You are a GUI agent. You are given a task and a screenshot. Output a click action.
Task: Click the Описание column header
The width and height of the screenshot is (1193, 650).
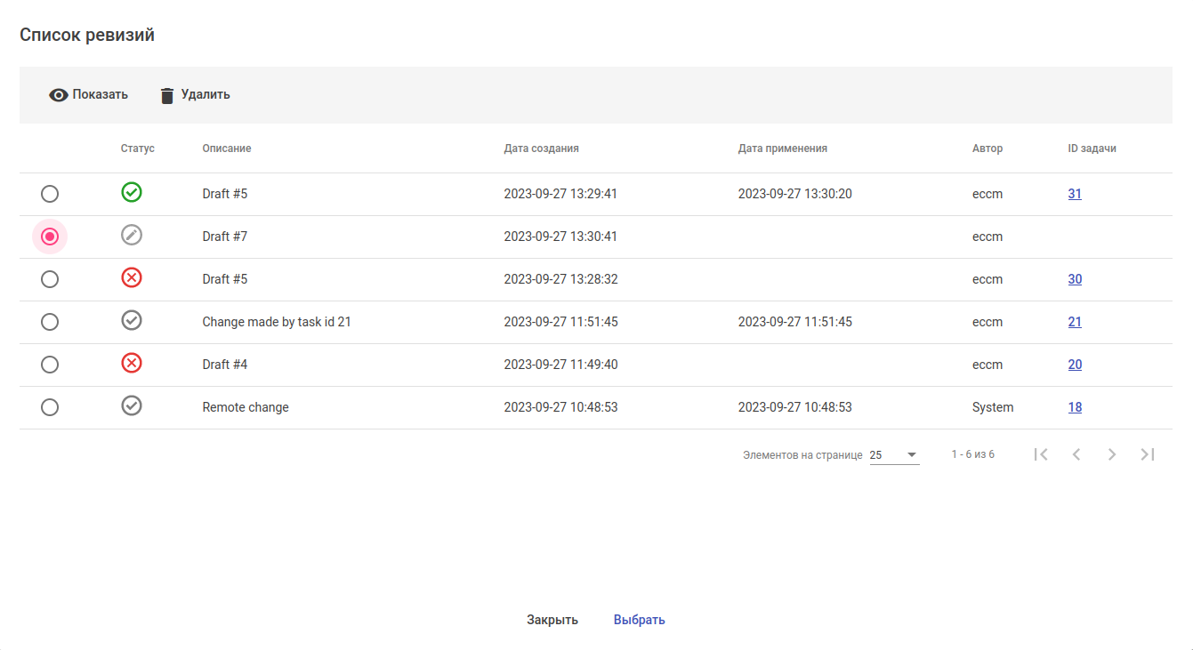click(227, 148)
